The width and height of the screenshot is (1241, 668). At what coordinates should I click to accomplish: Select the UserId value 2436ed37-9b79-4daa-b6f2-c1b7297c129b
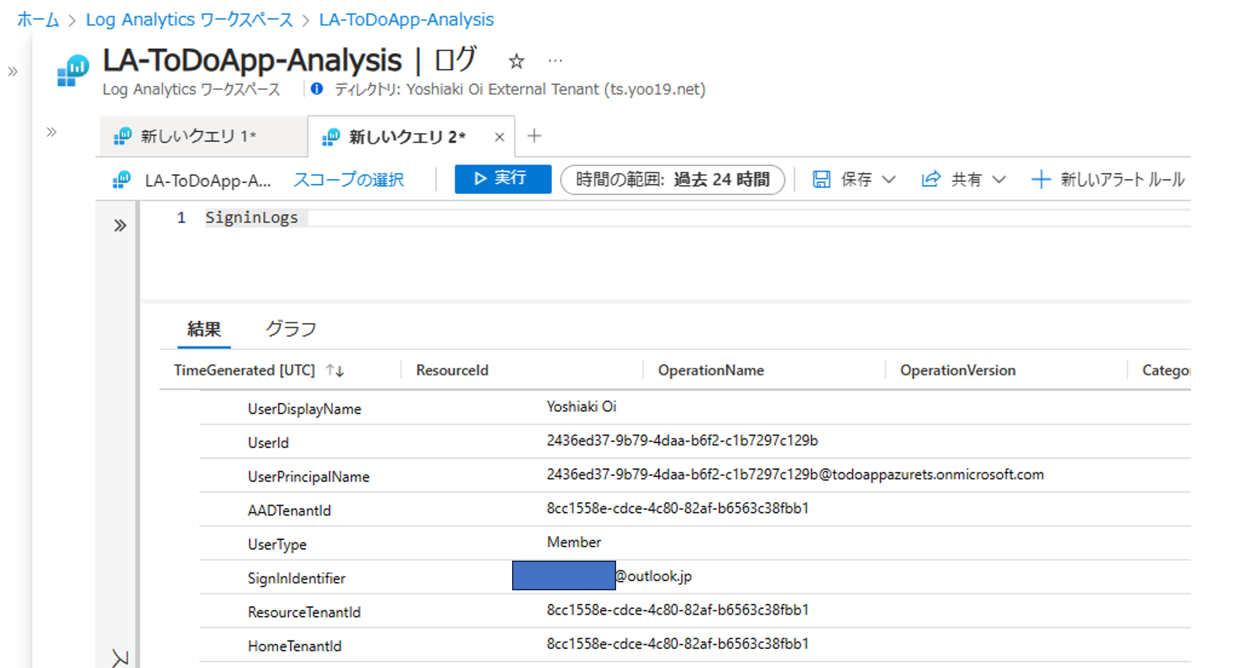click(x=682, y=440)
